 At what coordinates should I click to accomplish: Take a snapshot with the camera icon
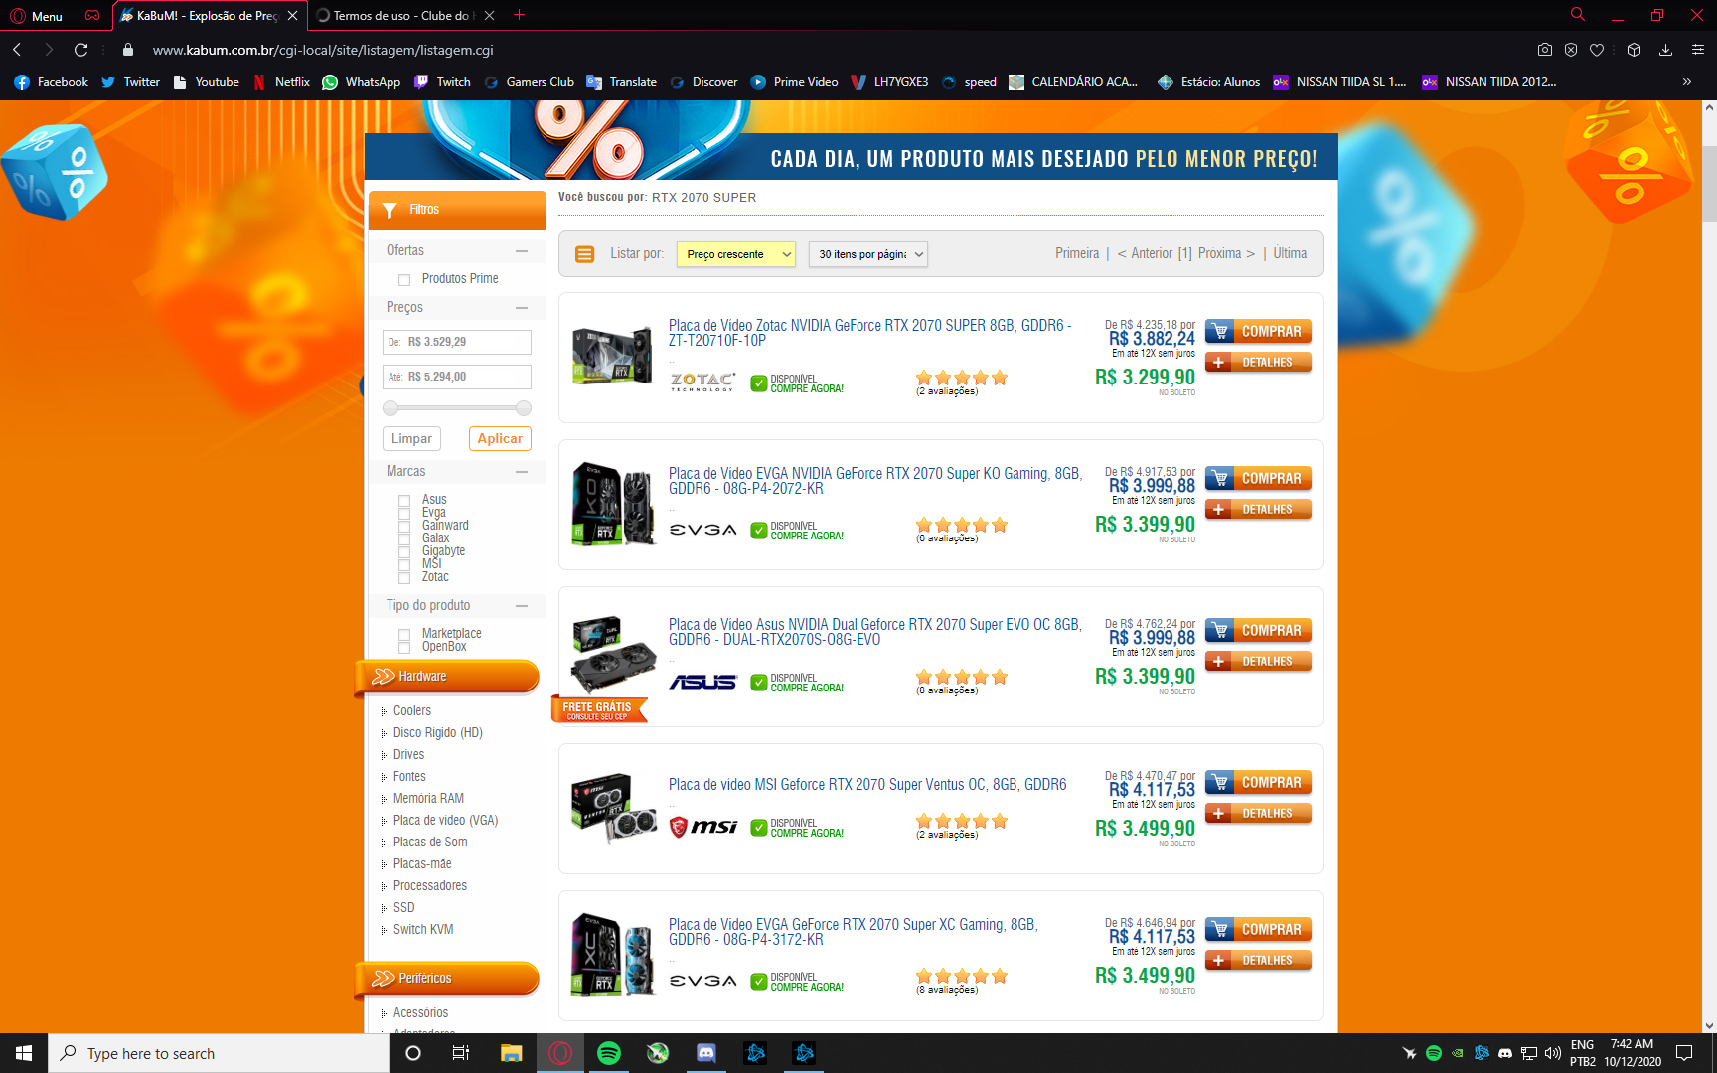(1545, 50)
